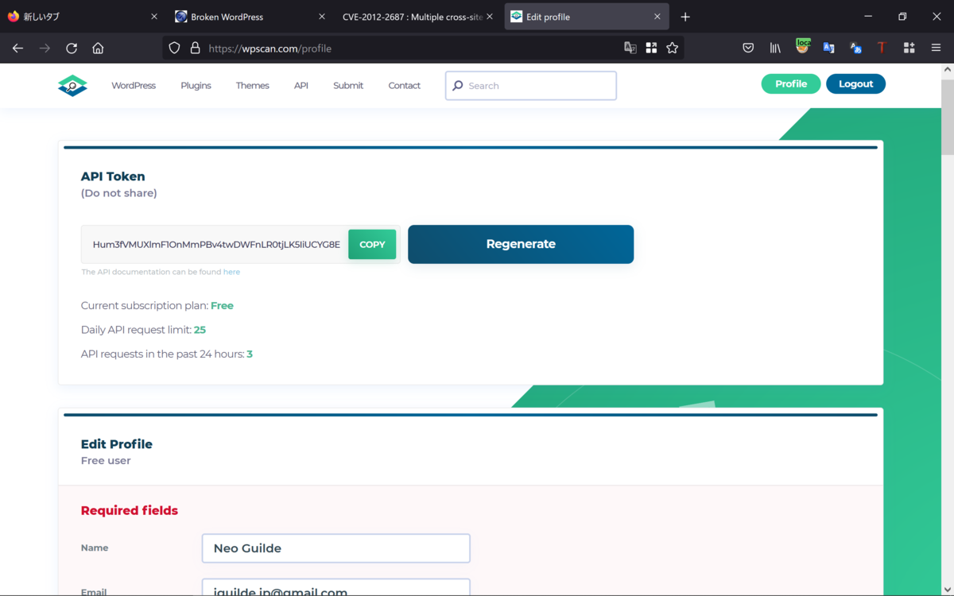The height and width of the screenshot is (596, 954).
Task: Open a new tab with plus button
Action: pos(685,17)
